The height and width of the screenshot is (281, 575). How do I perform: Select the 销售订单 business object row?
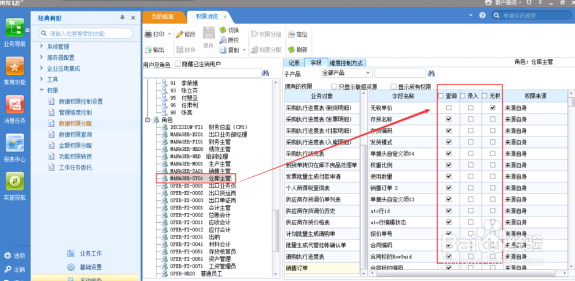pyautogui.click(x=323, y=268)
